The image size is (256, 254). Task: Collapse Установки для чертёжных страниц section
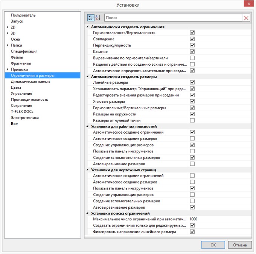click(87, 170)
